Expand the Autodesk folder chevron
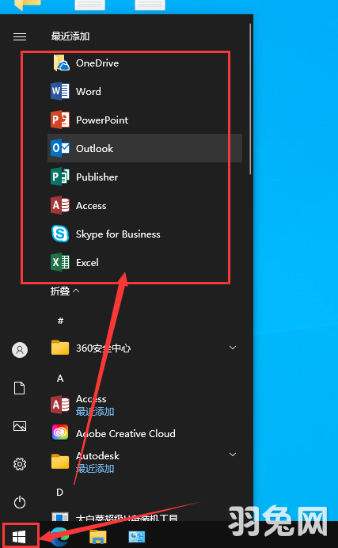 pyautogui.click(x=233, y=455)
